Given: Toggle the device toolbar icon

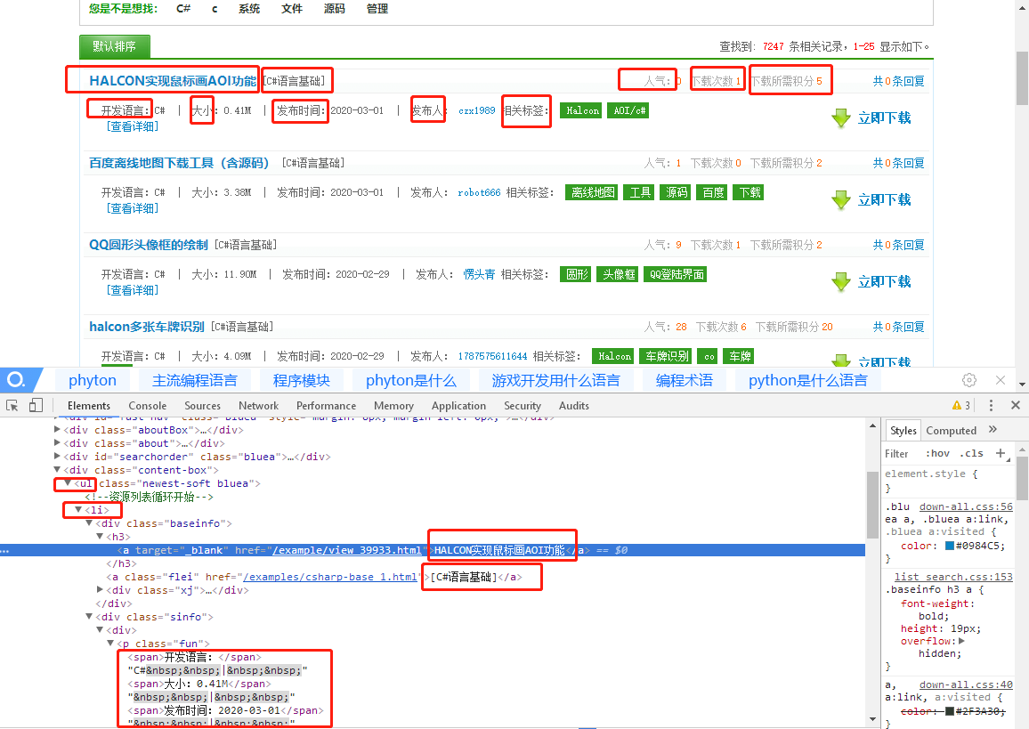Looking at the screenshot, I should tap(36, 406).
